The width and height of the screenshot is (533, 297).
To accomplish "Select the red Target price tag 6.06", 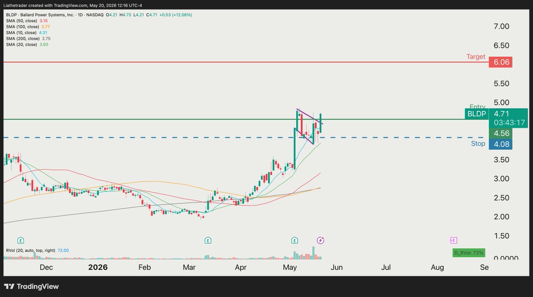I will (500, 63).
